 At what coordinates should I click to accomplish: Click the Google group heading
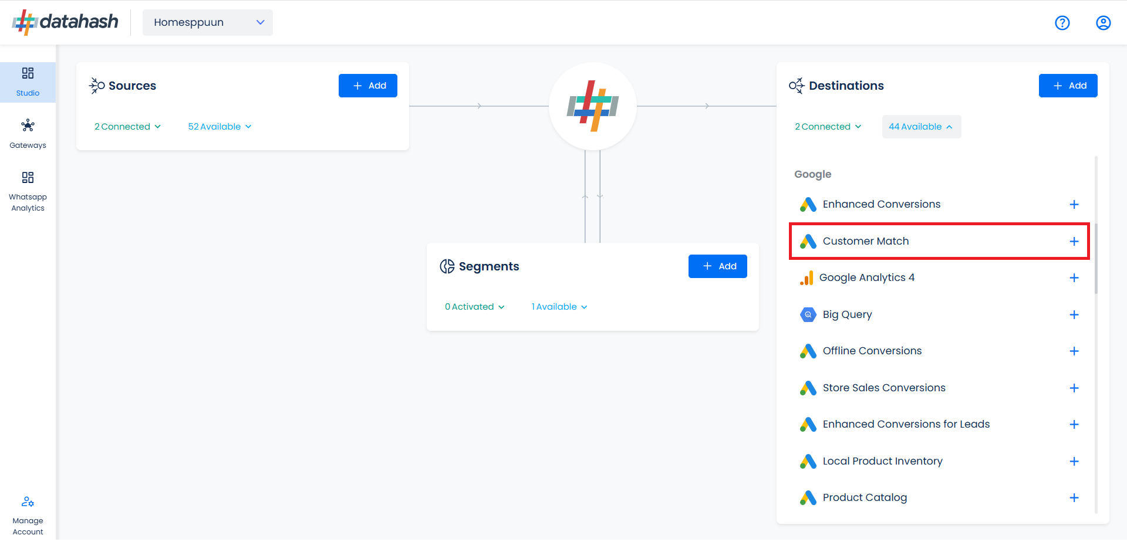coord(813,174)
